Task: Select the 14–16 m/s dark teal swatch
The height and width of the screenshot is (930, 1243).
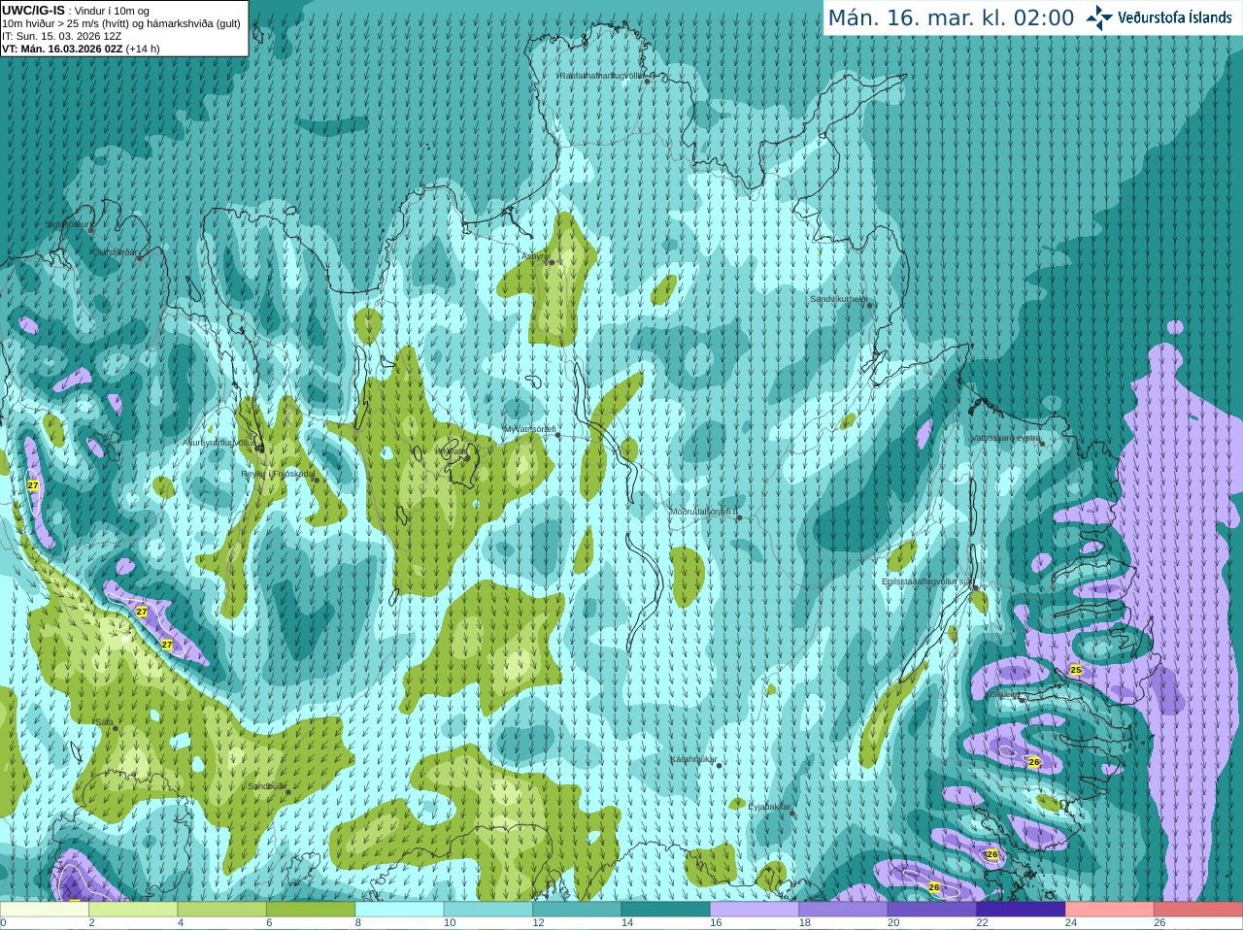Action: pyautogui.click(x=666, y=910)
